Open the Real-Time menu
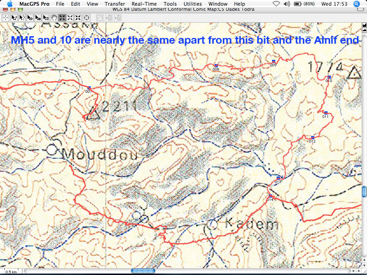The image size is (367, 275). [144, 4]
